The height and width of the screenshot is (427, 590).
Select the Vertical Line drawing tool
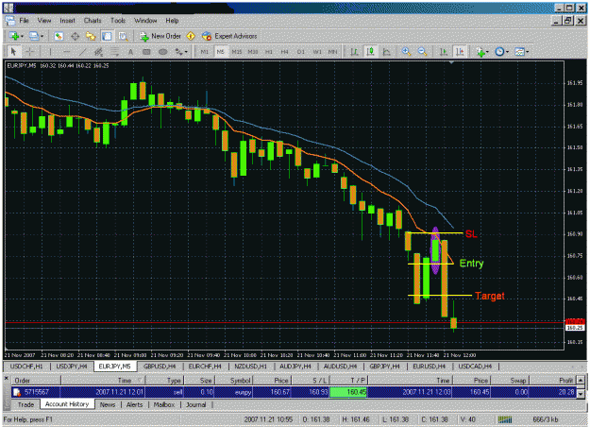[x=50, y=52]
